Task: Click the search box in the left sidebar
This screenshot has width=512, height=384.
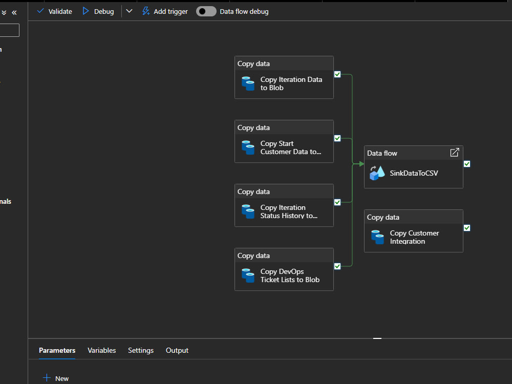Action: [9, 30]
